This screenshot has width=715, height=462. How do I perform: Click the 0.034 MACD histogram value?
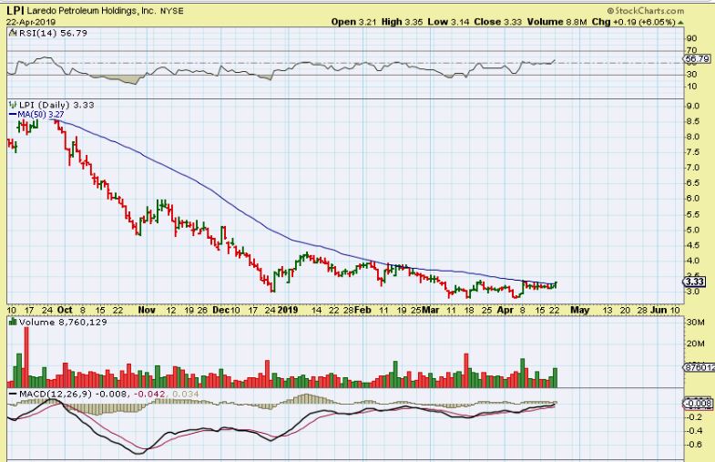pyautogui.click(x=186, y=394)
